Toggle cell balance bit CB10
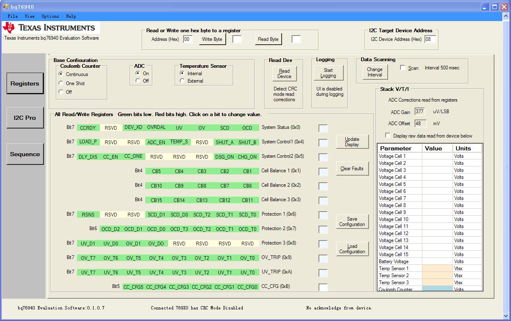511x321 pixels. (x=157, y=185)
